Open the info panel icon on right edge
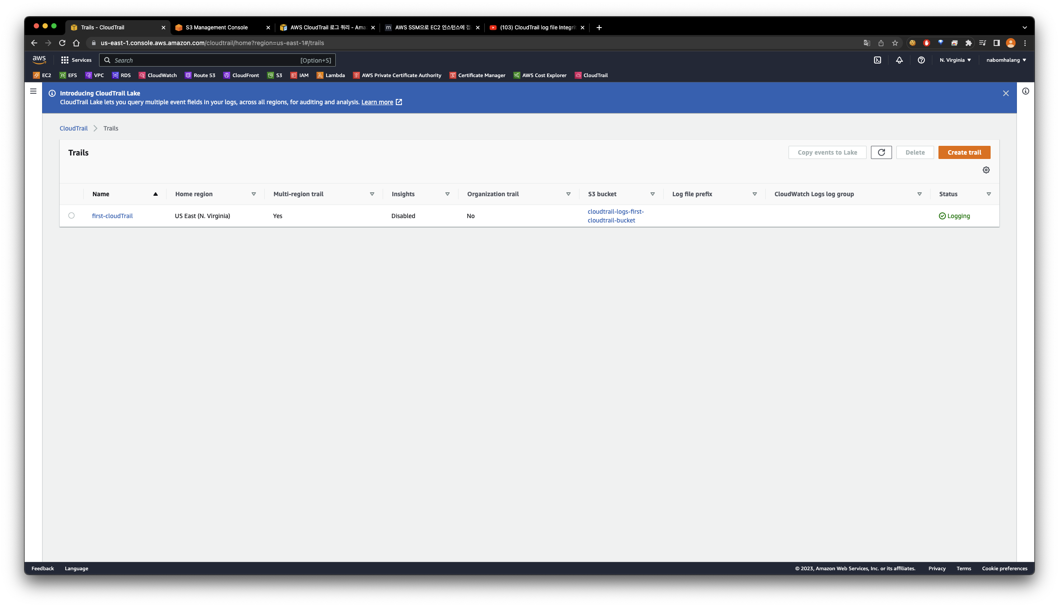 [1026, 91]
